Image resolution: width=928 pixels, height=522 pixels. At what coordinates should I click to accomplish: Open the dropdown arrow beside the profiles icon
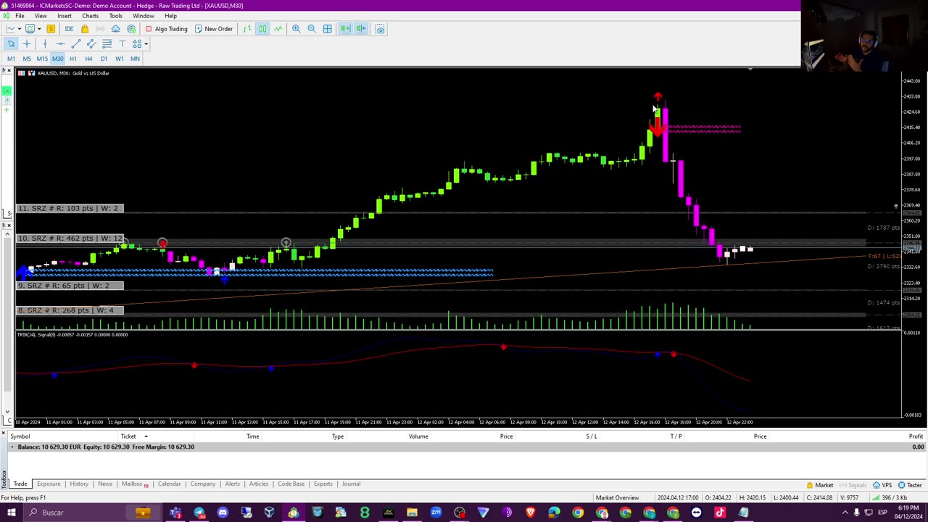pyautogui.click(x=38, y=29)
